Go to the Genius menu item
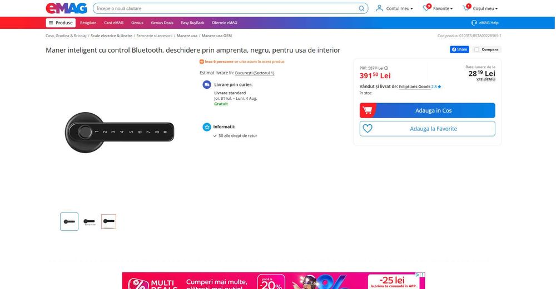 pyautogui.click(x=137, y=23)
